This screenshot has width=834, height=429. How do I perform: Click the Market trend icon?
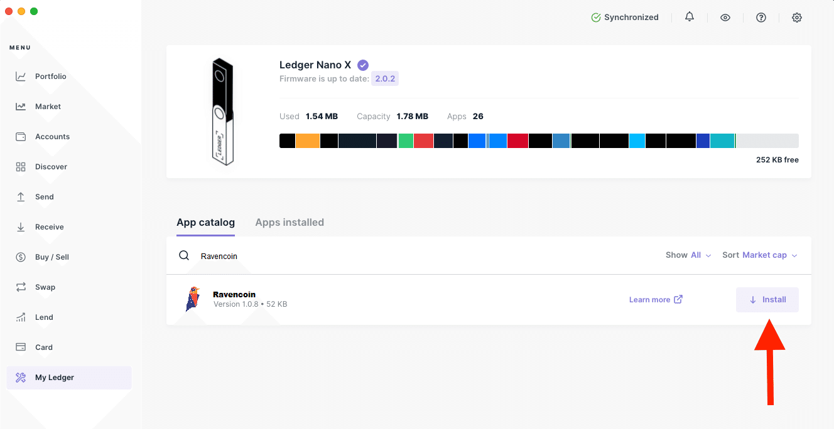21,107
